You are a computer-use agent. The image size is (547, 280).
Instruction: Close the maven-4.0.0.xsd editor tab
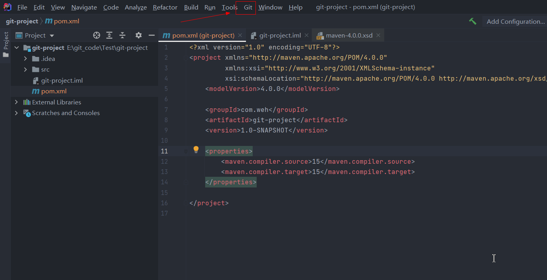click(378, 36)
